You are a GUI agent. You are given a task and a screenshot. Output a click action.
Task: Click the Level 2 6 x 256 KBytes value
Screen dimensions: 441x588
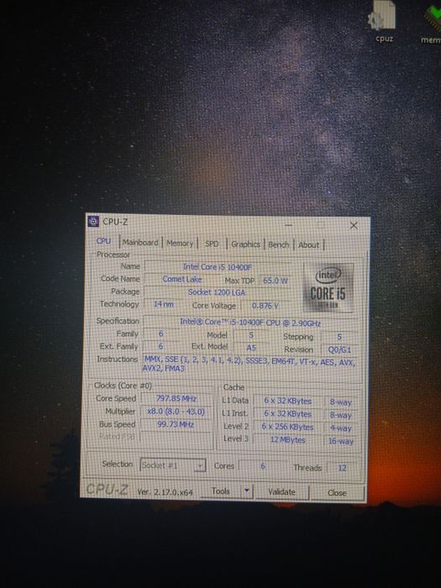coord(287,427)
